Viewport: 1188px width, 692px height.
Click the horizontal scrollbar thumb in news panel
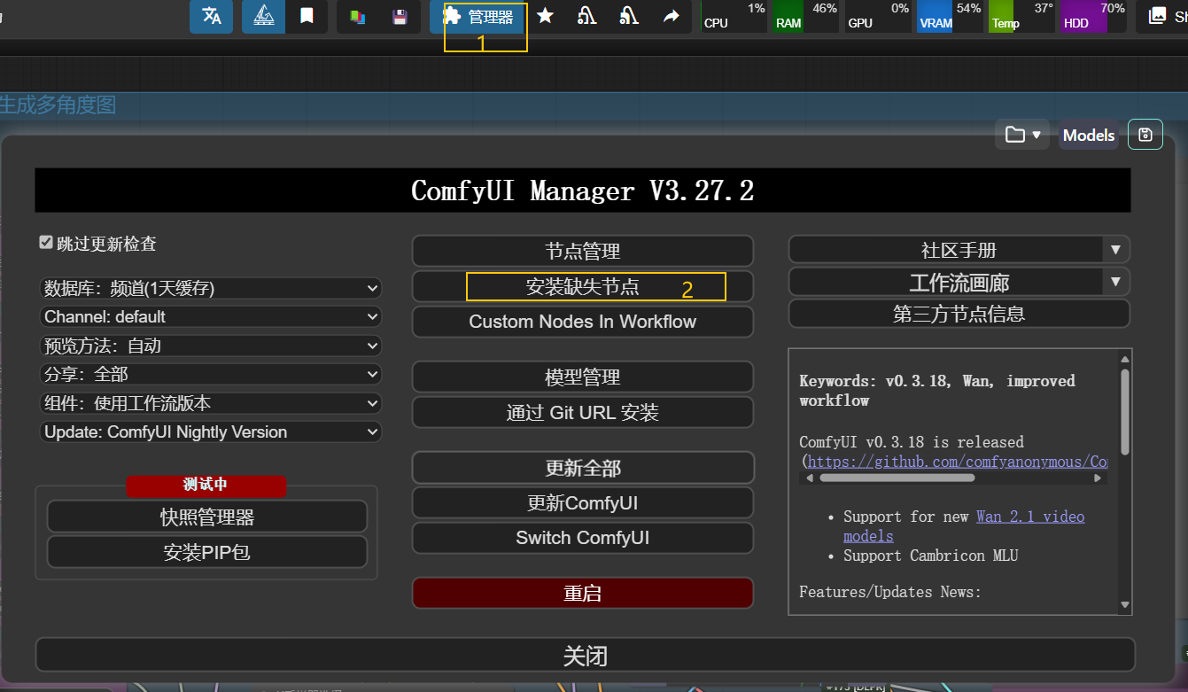(897, 478)
